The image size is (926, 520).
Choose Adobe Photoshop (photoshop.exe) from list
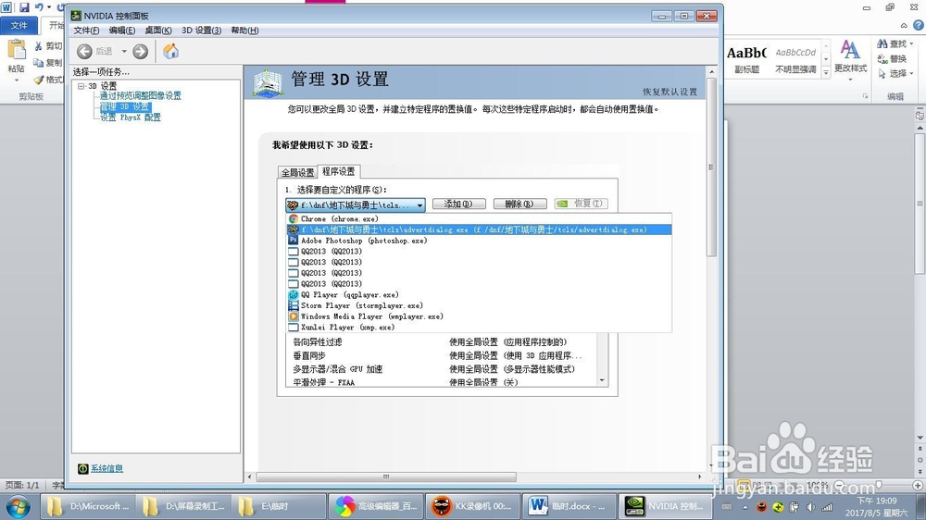[479, 241]
